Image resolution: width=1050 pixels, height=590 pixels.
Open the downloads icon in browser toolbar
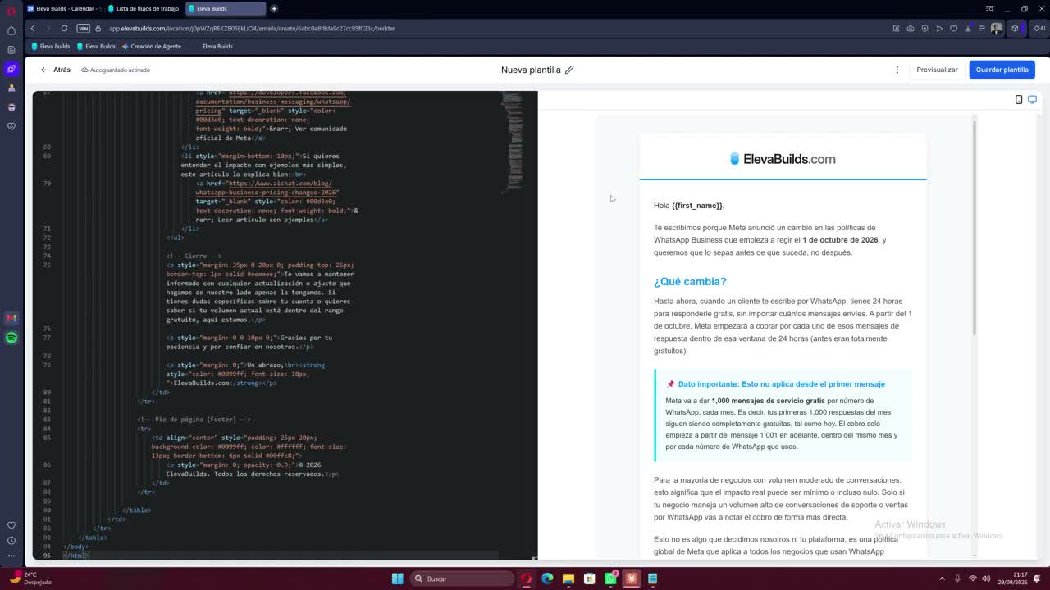coord(968,28)
